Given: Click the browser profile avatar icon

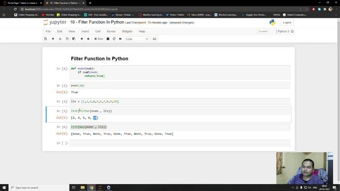Looking at the screenshot, I should [330, 9].
